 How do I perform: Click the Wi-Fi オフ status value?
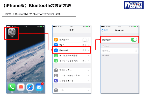coord(84,45)
